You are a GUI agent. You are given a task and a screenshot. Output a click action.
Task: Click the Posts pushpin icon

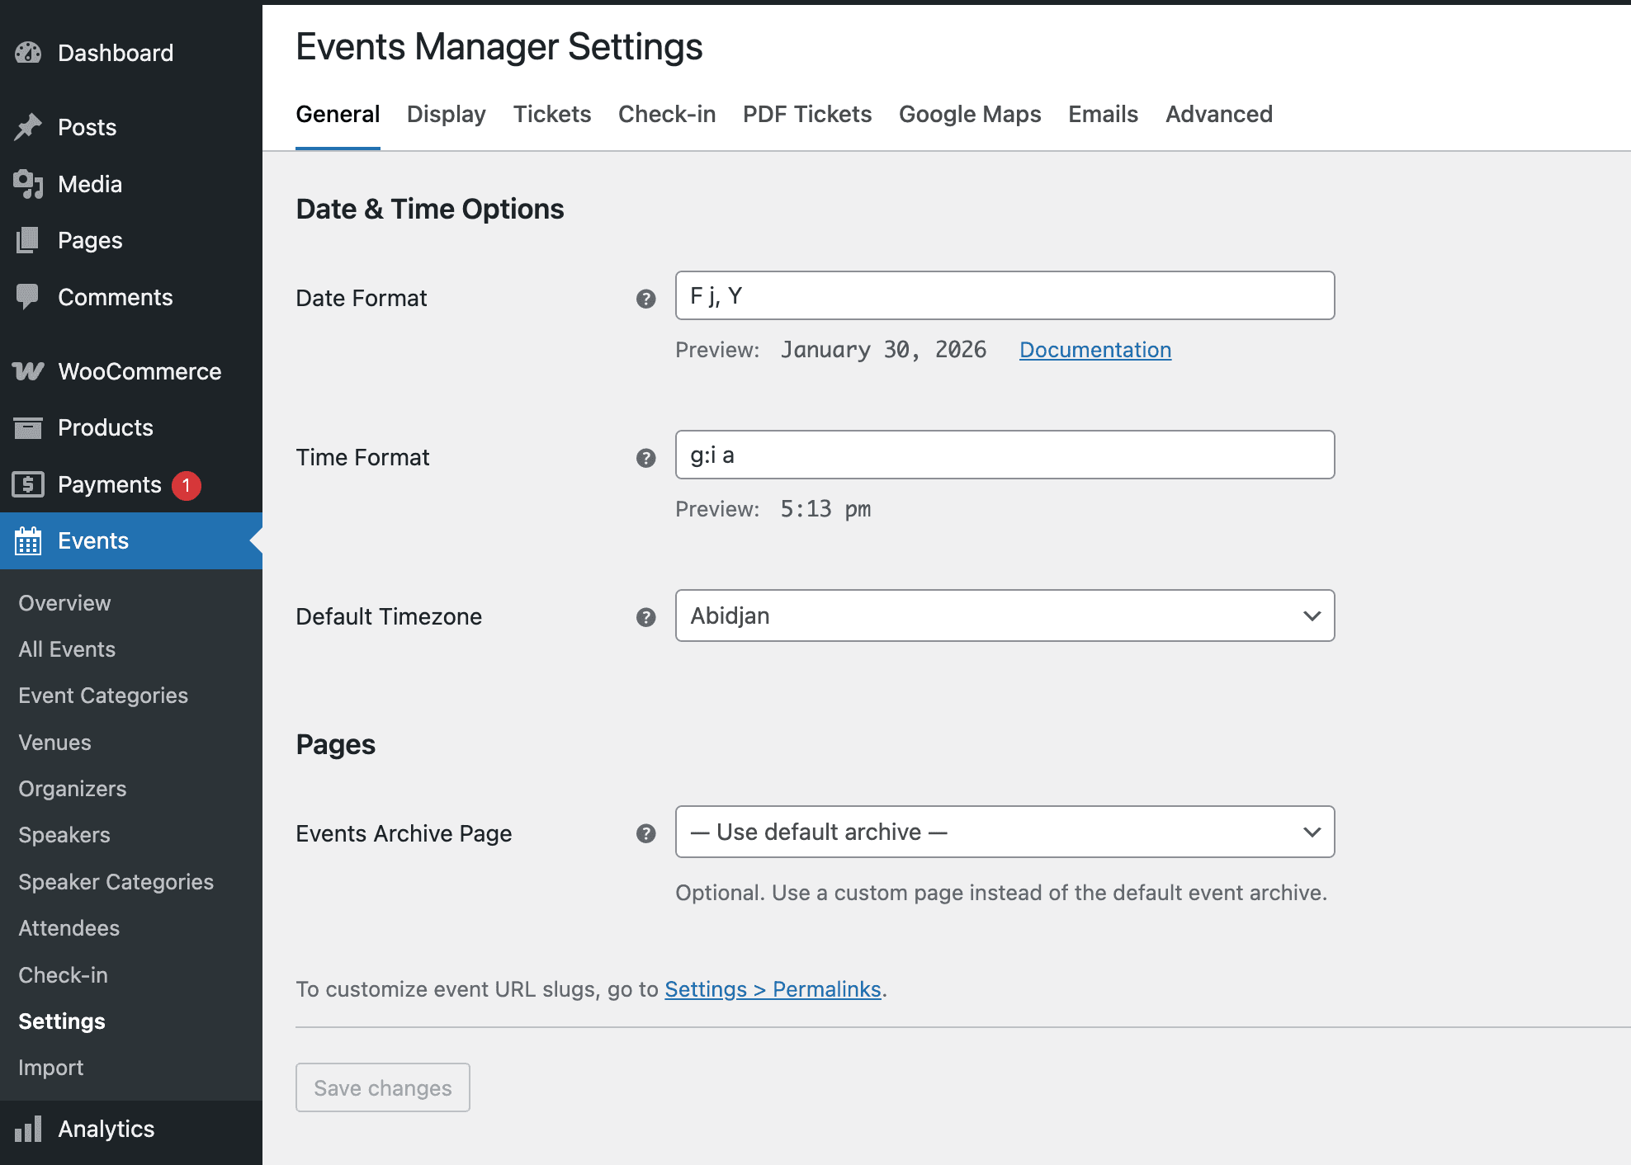point(28,127)
